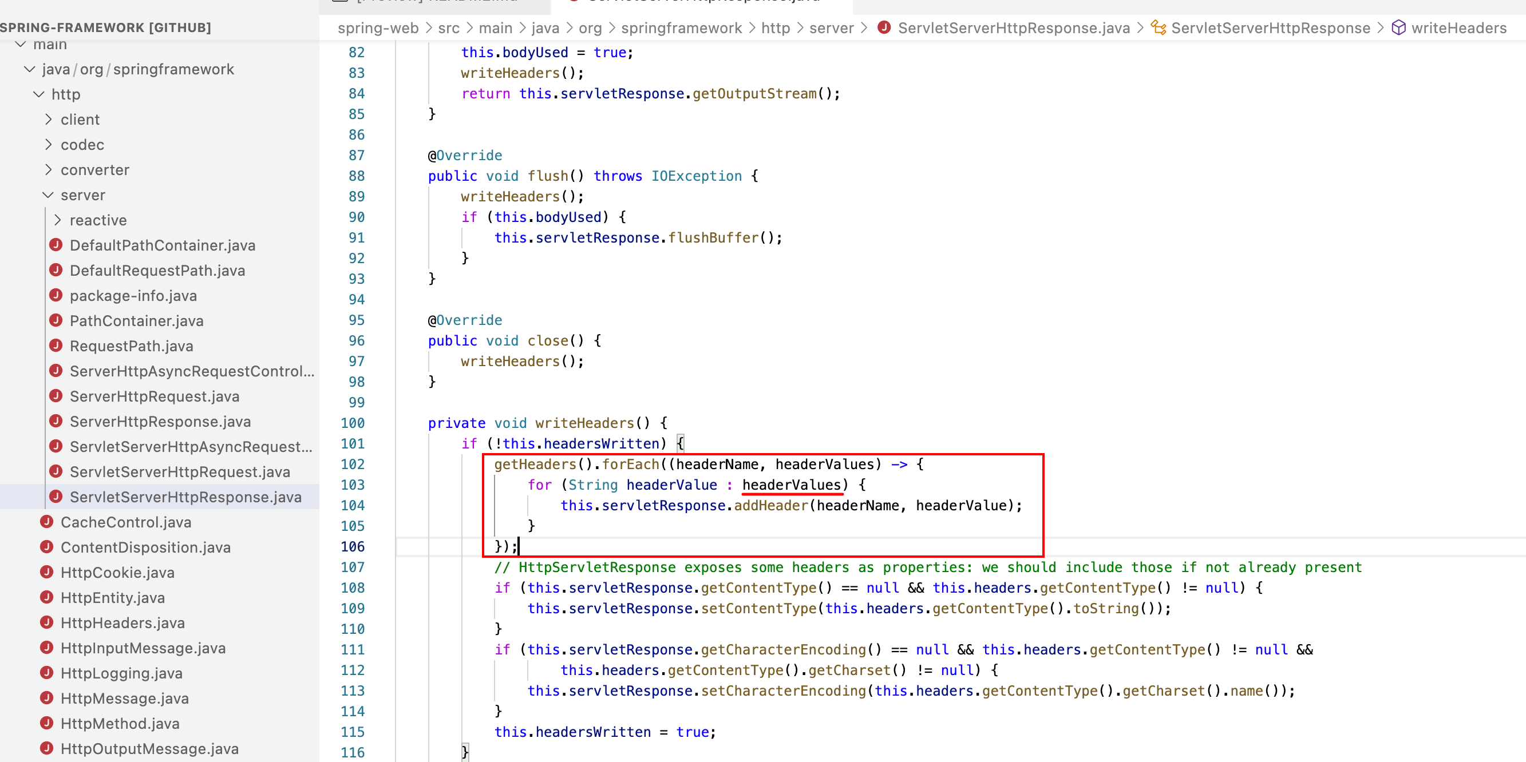Click ServletServerHttpResponse class symbol breadcrumb
Viewport: 1526px width, 762px height.
click(1270, 28)
